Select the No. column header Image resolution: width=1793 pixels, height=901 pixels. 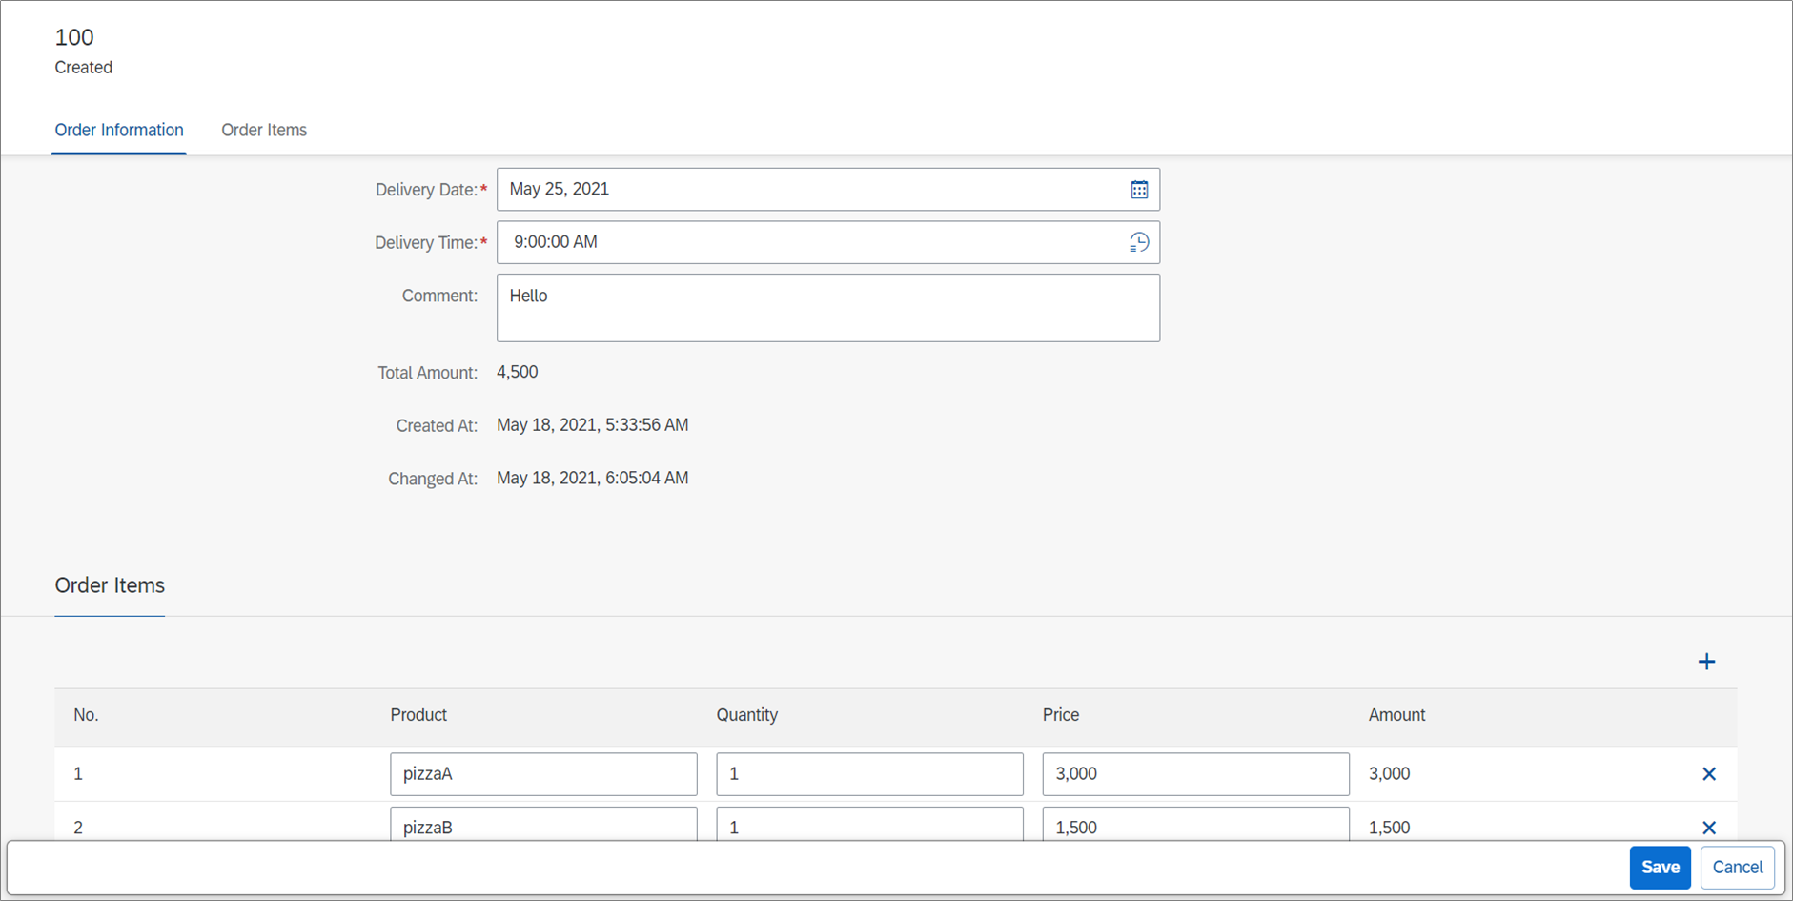coord(86,715)
